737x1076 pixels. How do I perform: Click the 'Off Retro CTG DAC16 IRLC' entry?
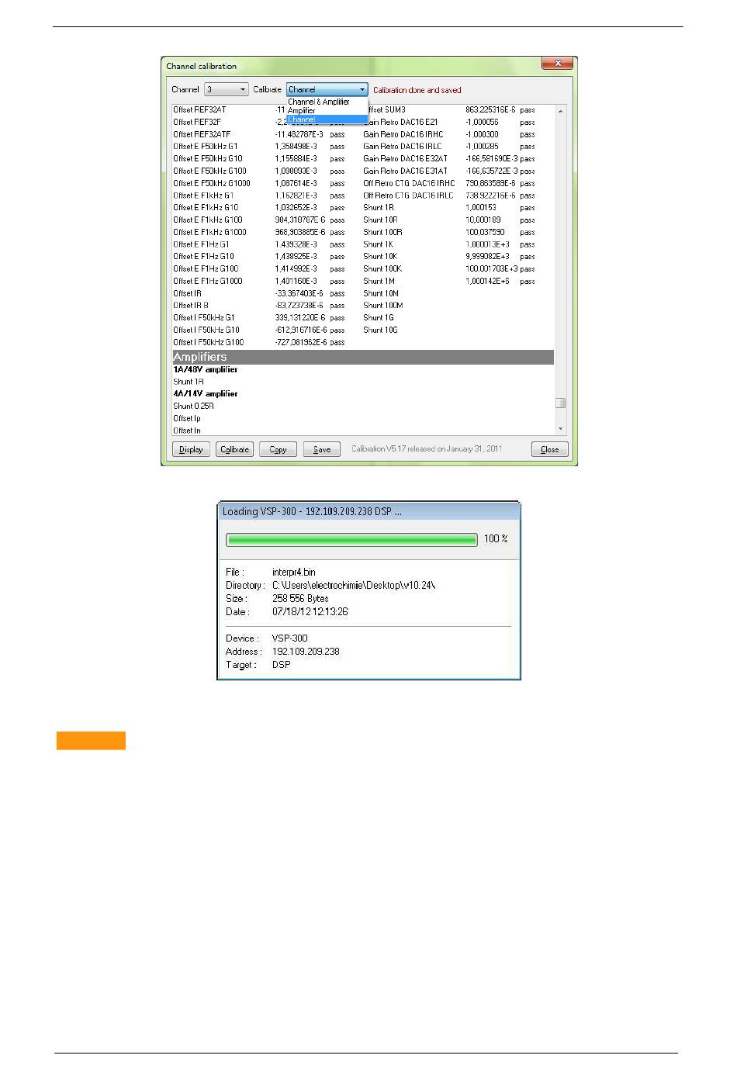[408, 196]
